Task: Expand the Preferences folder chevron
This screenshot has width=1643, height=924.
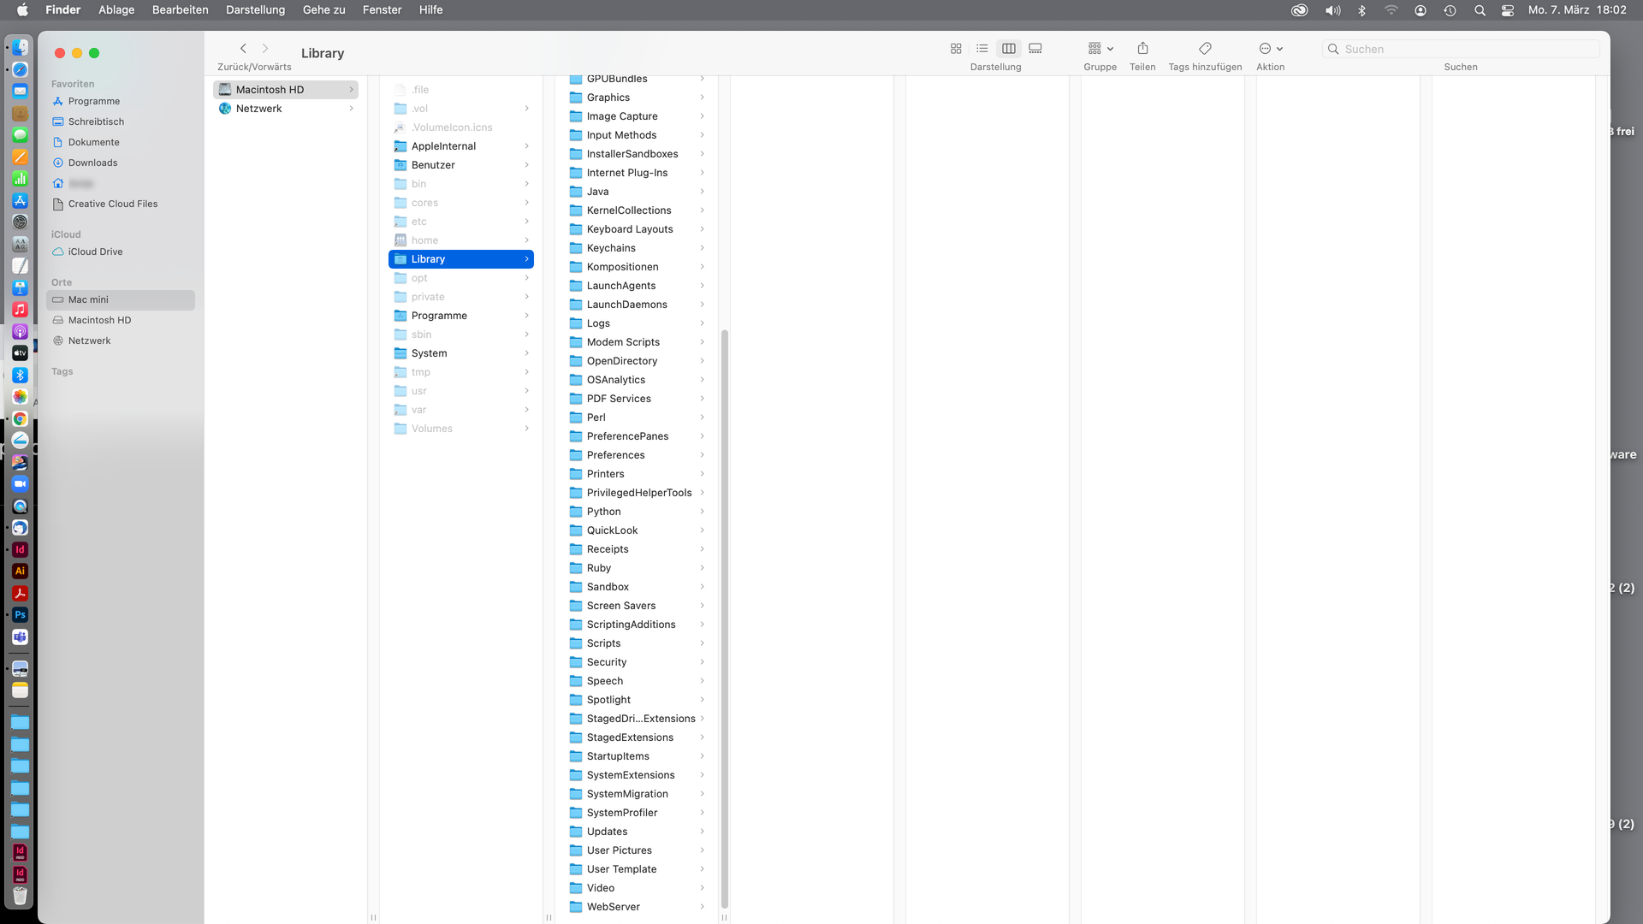Action: (703, 455)
